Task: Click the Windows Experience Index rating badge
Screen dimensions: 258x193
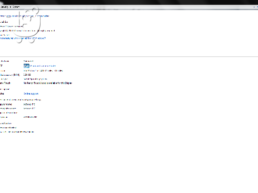Action: click(x=26, y=66)
